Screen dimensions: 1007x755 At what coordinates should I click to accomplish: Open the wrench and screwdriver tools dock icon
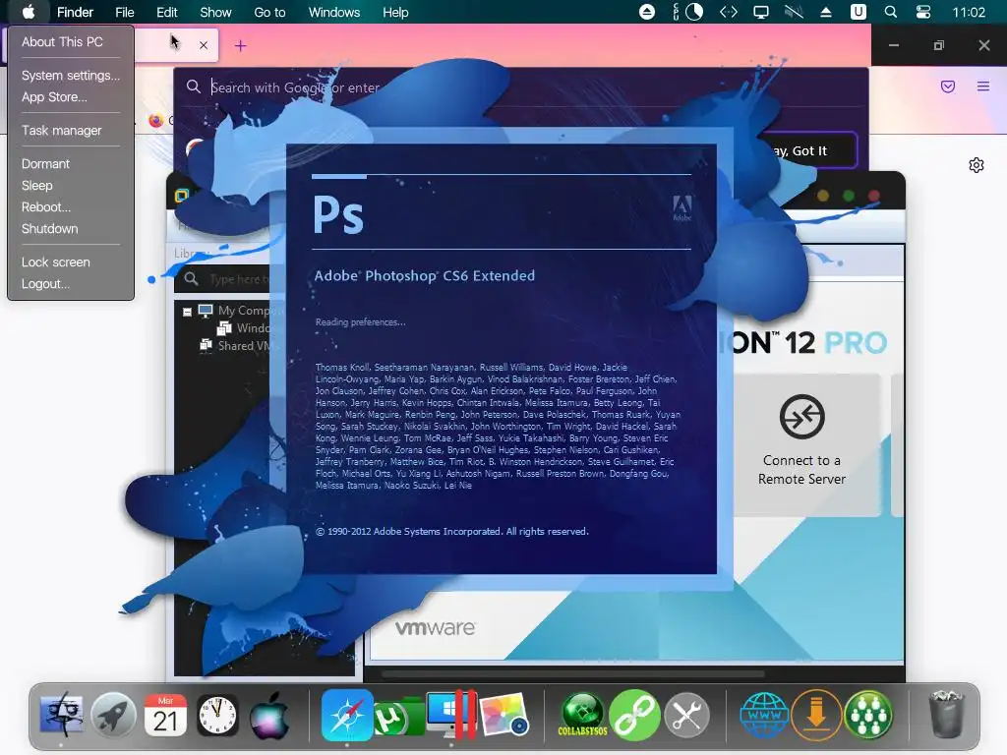click(686, 715)
